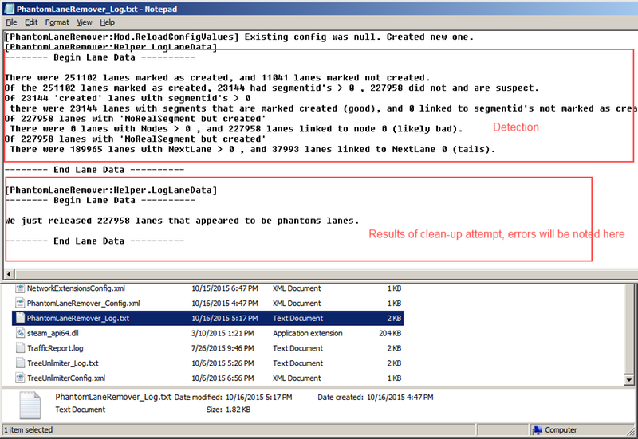This screenshot has width=638, height=439.
Task: Open the Format menu
Action: pos(57,22)
